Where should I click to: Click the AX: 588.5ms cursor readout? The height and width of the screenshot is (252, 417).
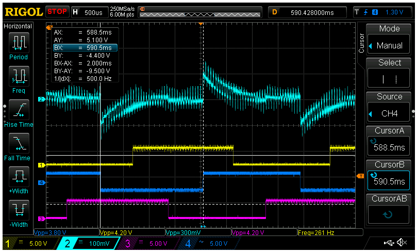pos(82,32)
